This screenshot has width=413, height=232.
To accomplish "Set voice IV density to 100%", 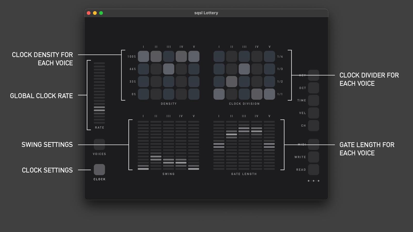I will point(181,56).
